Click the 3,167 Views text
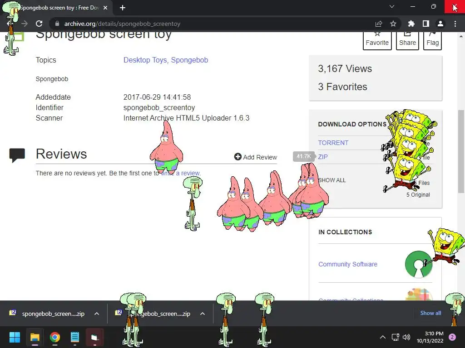The width and height of the screenshot is (465, 348). [x=345, y=69]
